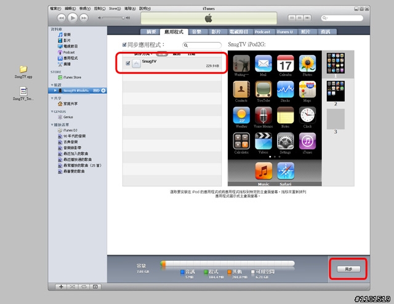Click the Notes icon on iPod screen
394x304 pixels.
(x=285, y=115)
